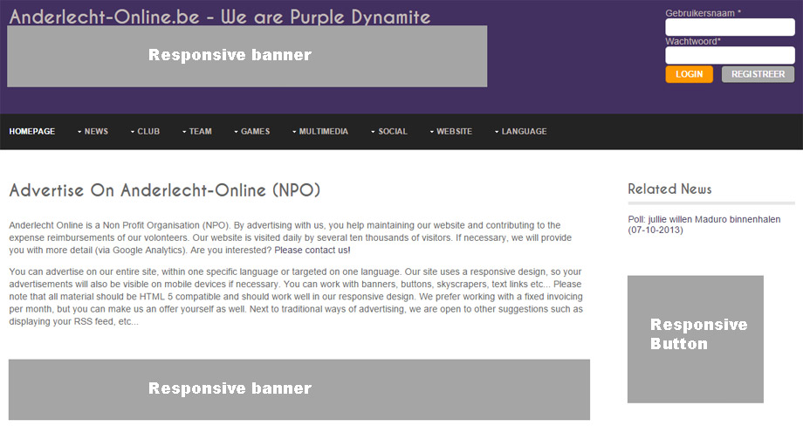Click the paragraph starting 'Anderlecht Online is a Non Profit'
The image size is (803, 426).
[291, 237]
